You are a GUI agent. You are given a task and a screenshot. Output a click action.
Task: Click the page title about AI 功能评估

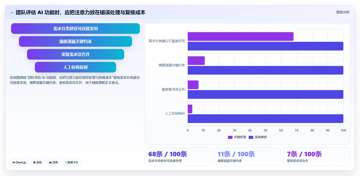81,12
